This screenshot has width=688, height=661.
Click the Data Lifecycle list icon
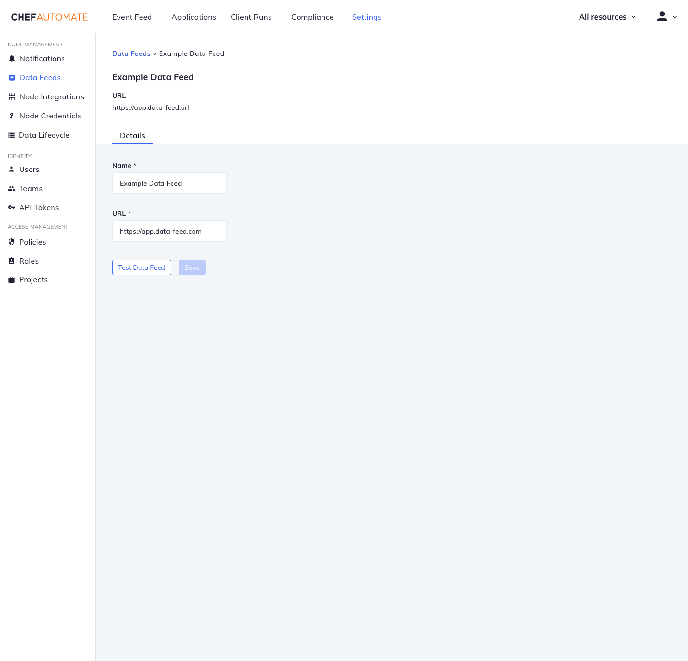tap(12, 135)
